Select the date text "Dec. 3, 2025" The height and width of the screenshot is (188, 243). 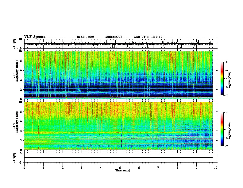pyautogui.click(x=86, y=37)
